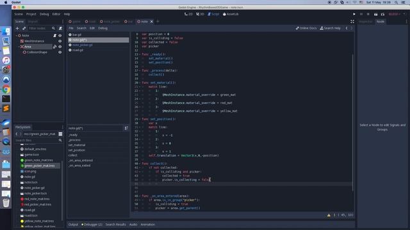Open the script editor Search menu
The image size is (410, 230).
pyautogui.click(x=81, y=28)
